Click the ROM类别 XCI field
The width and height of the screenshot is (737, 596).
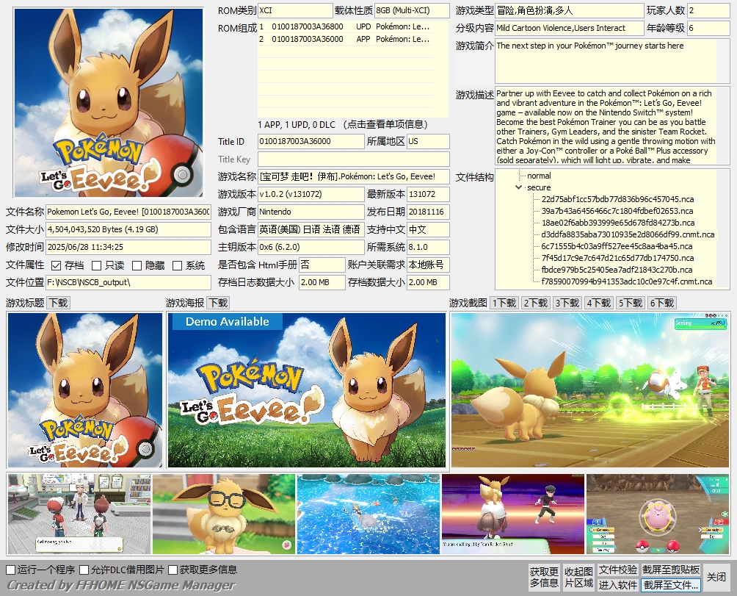[x=295, y=10]
